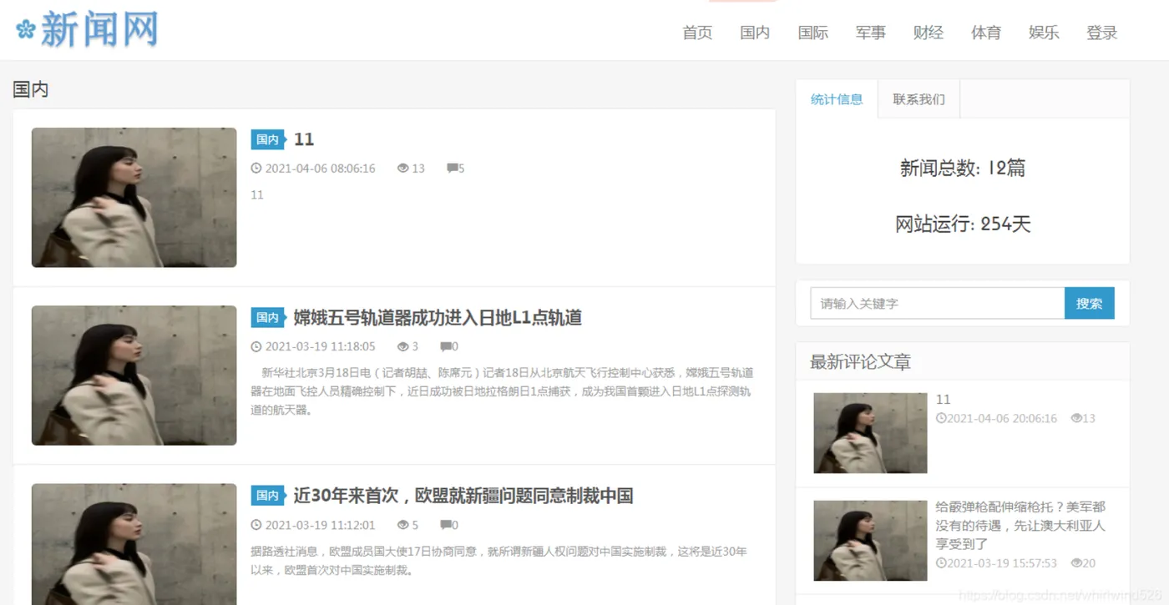
Task: Select 军事 in the top navigation
Action: coord(870,33)
